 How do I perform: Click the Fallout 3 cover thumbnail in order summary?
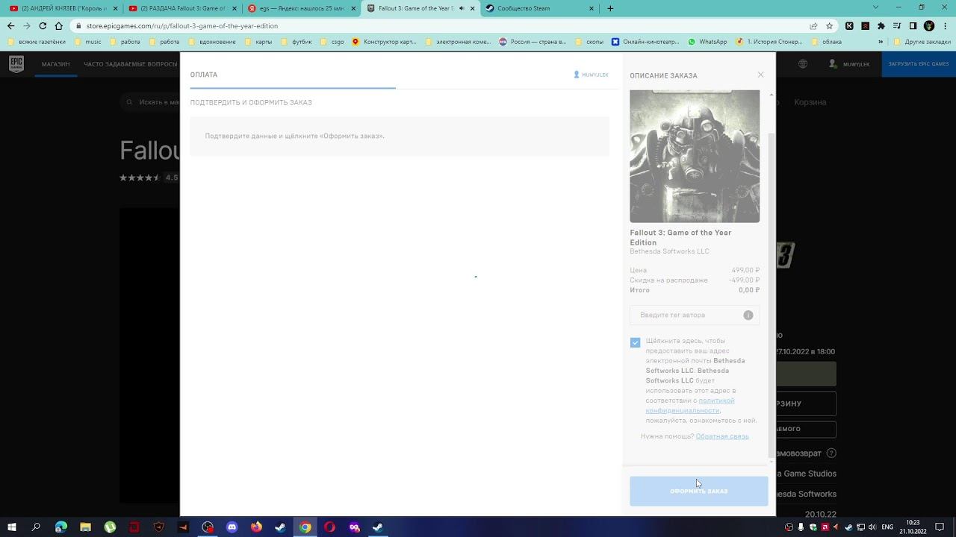695,156
